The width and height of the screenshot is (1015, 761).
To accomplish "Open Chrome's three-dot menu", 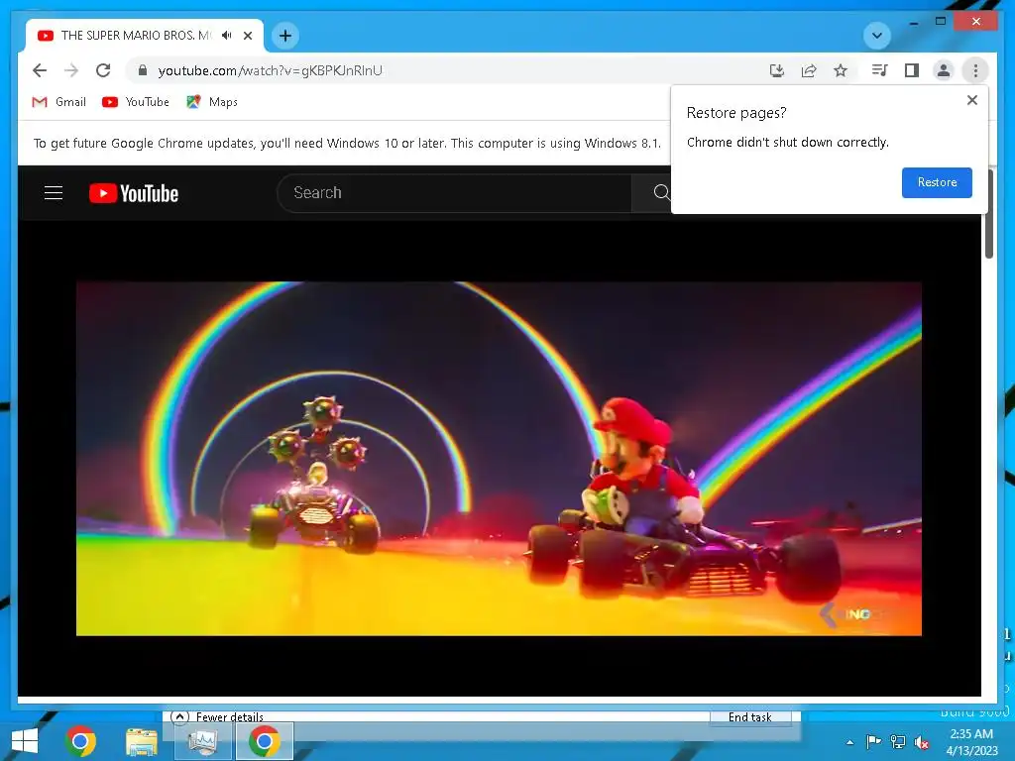I will pos(975,70).
